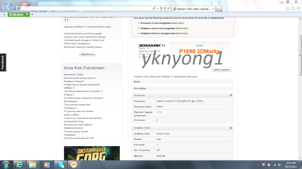Click the scrollbar up arrow
Screen dimensions: 302x169
300,19
